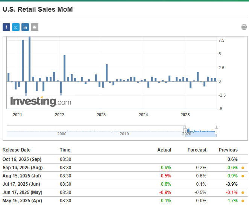Select the Oct 16, 2025 (Sep) release row
The image size is (249, 206).
coord(23,159)
